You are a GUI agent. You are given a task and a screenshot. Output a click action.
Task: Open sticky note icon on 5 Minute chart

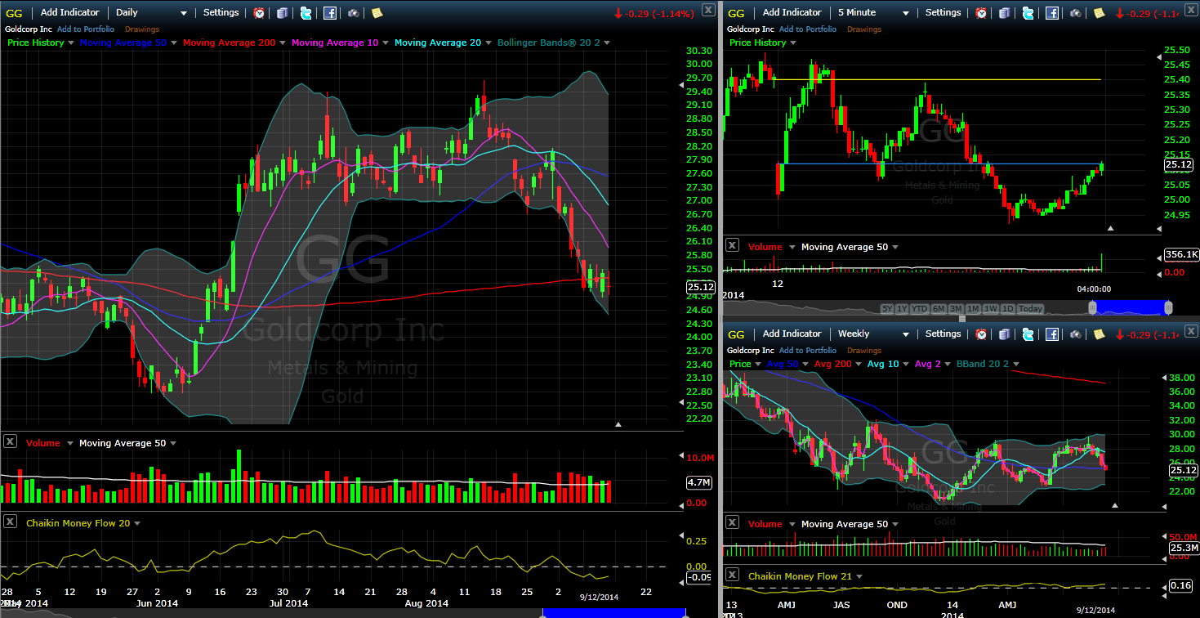point(1099,13)
